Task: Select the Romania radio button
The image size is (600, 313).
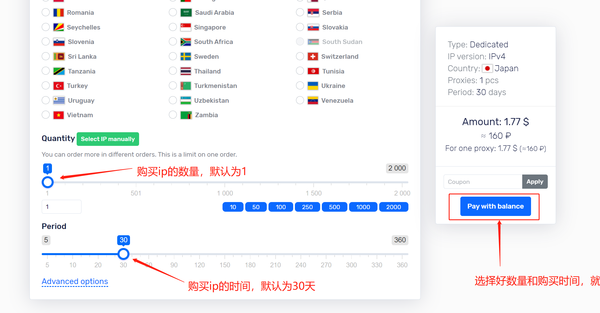Action: (x=46, y=12)
